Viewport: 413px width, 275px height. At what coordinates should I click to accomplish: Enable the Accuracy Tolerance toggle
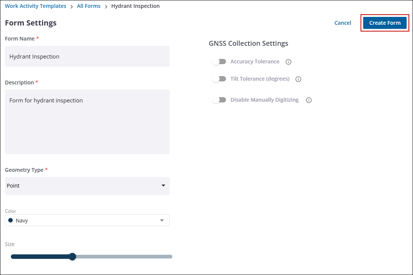219,62
